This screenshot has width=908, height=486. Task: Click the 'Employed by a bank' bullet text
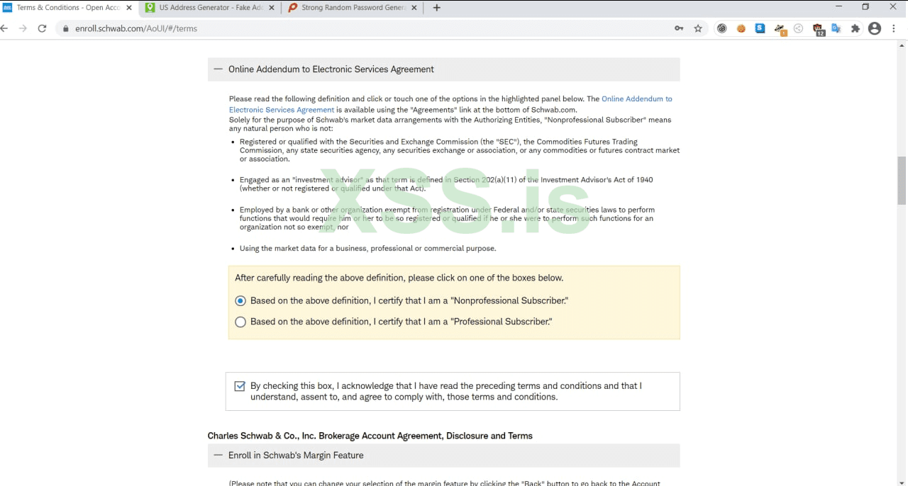tap(447, 218)
